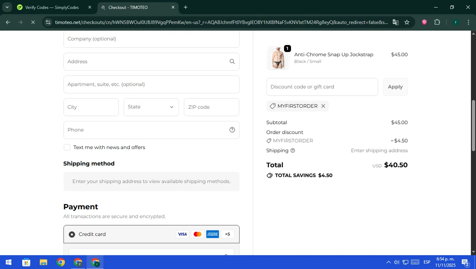Click the Order discount MYFIRSTORDER label

293,141
